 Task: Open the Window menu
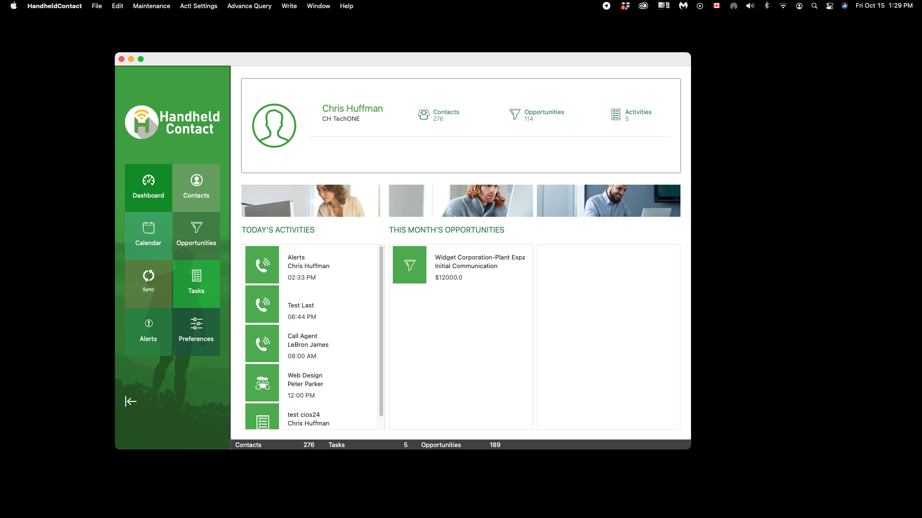[318, 6]
